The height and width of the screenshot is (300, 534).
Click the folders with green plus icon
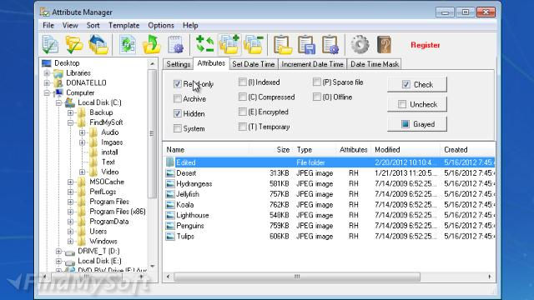point(229,44)
